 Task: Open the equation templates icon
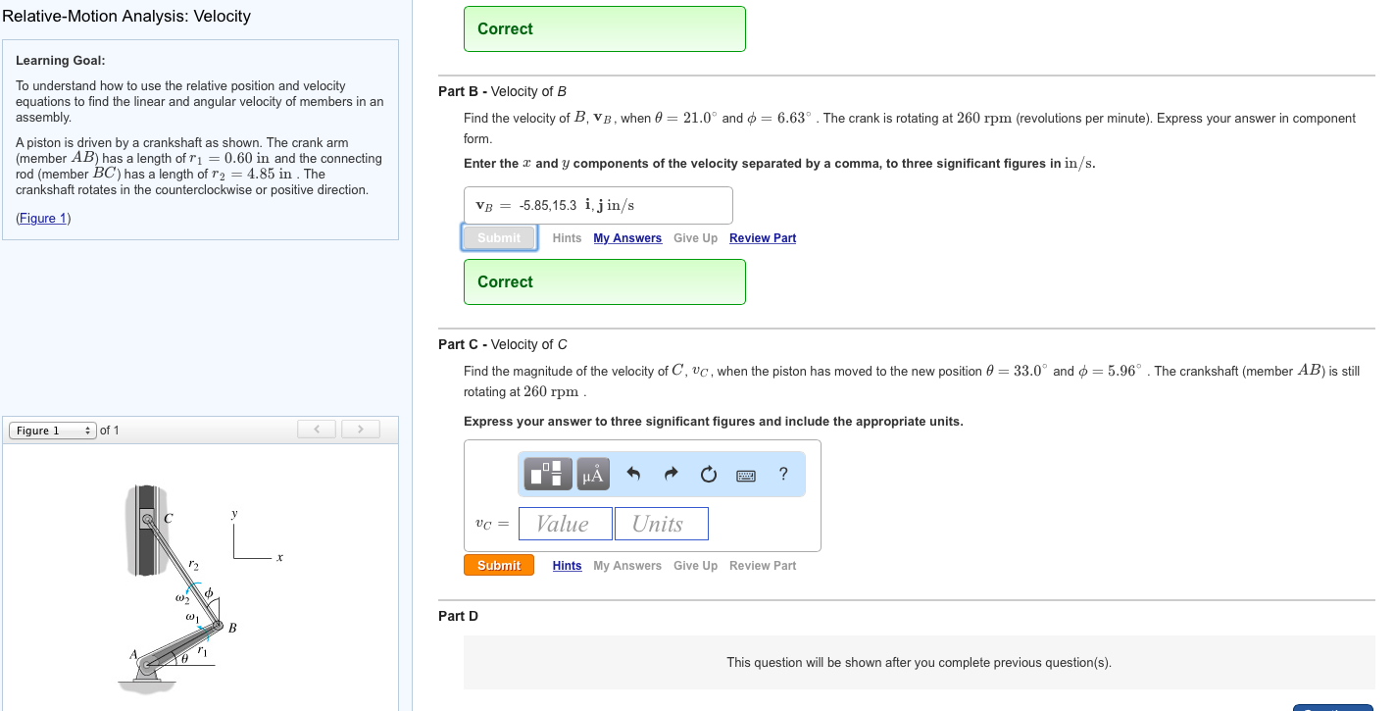546,474
